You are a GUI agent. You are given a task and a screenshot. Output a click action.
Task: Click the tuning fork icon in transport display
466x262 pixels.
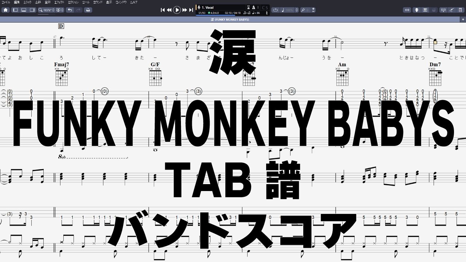[267, 13]
